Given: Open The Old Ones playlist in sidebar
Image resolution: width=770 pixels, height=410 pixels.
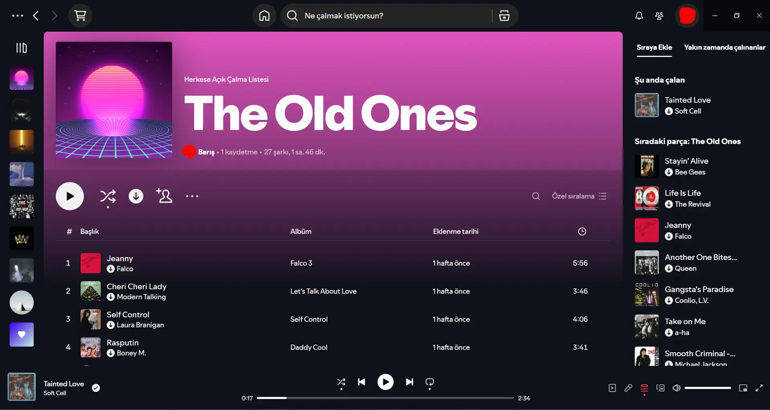Looking at the screenshot, I should tap(22, 78).
